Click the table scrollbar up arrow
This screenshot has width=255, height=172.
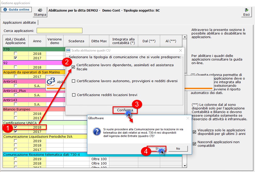click(184, 37)
